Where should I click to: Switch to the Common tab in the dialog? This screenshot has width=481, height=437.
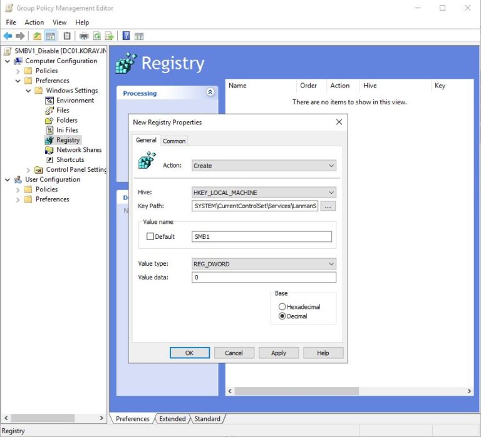(x=174, y=141)
